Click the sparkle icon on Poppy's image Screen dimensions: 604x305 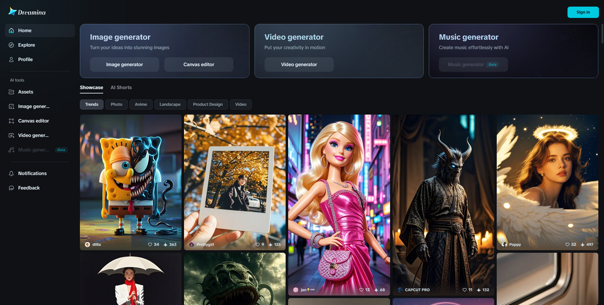click(582, 245)
